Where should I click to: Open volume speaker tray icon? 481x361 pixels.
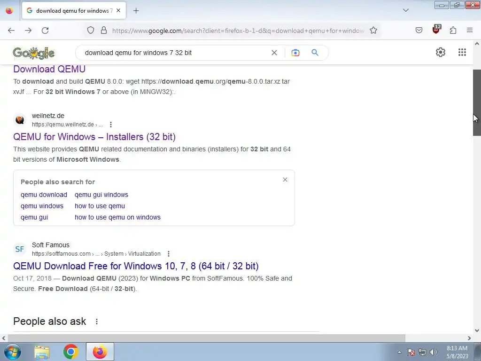[x=434, y=352]
